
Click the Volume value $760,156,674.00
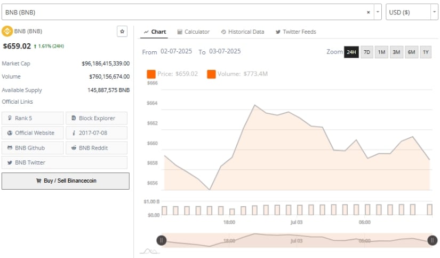coord(109,76)
